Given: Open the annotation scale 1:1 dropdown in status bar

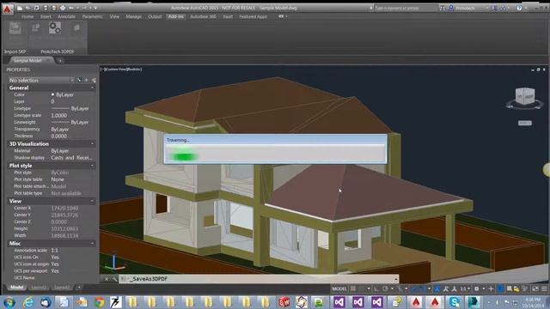Looking at the screenshot, I should tap(465, 288).
